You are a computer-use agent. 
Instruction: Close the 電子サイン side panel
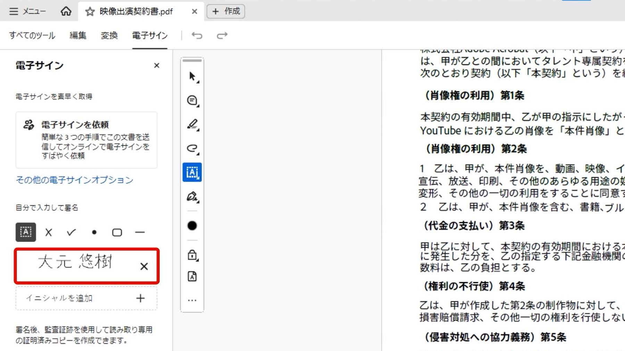[x=157, y=66]
